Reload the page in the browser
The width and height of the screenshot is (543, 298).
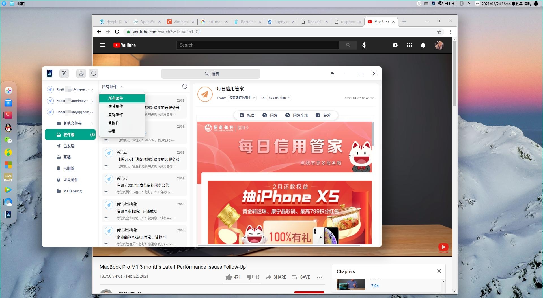[x=117, y=32]
